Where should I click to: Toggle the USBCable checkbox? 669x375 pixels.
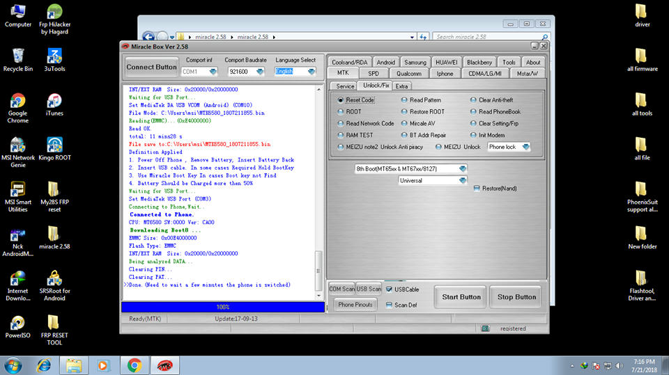[x=389, y=289]
